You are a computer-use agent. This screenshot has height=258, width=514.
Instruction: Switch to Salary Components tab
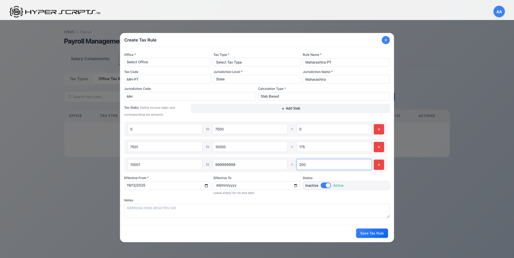[x=90, y=59]
